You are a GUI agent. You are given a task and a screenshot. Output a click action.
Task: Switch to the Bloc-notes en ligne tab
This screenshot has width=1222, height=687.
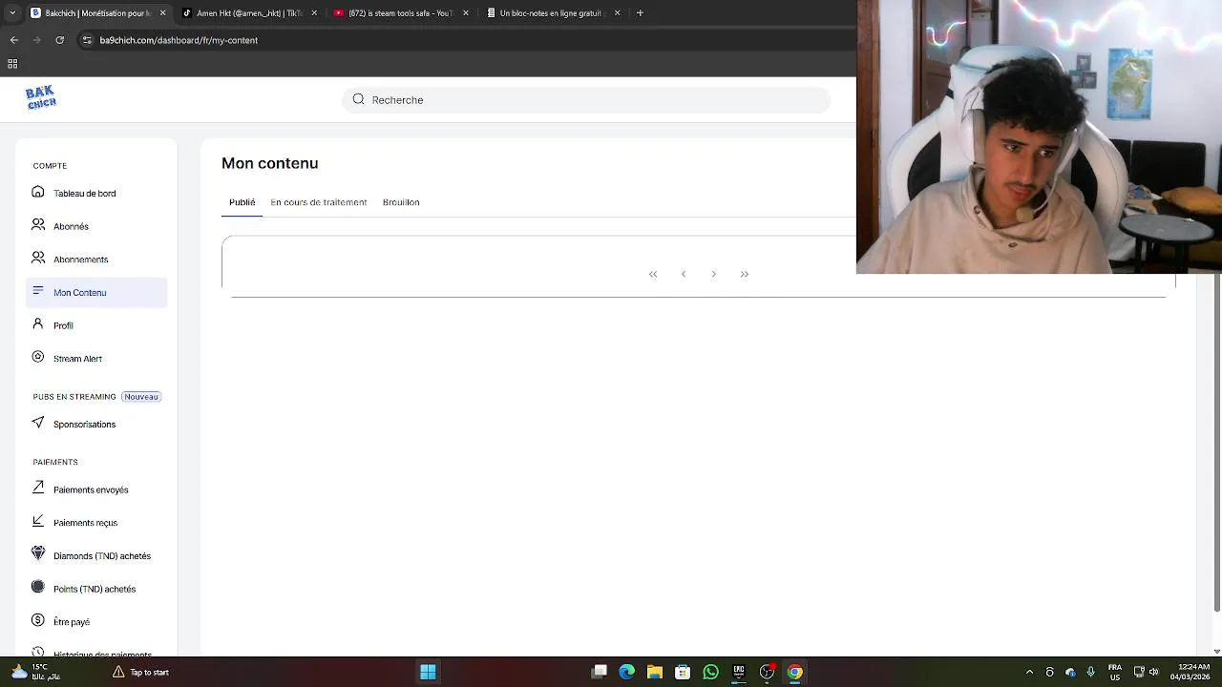pos(552,13)
